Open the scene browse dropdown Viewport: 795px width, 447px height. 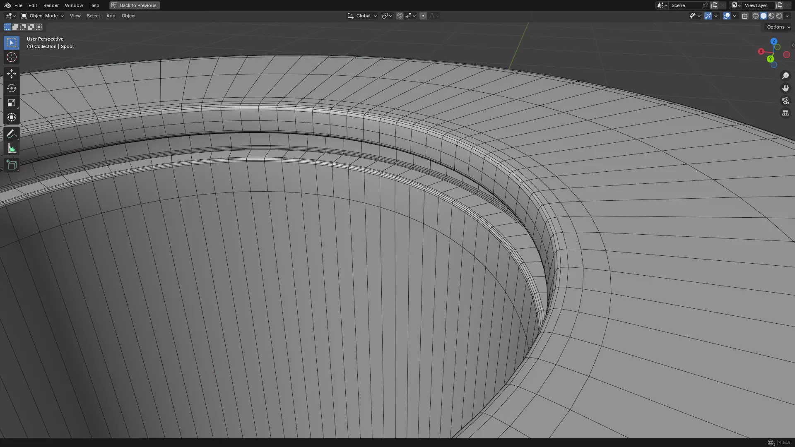tap(662, 5)
